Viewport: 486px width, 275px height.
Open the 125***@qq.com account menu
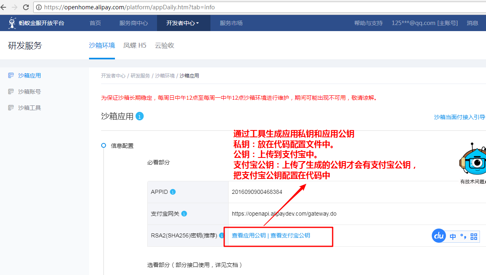[x=424, y=23]
